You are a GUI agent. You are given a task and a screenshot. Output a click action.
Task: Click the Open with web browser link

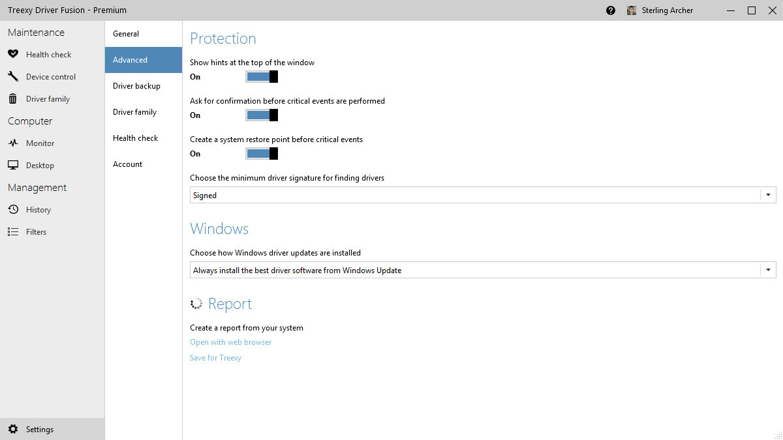pyautogui.click(x=231, y=342)
